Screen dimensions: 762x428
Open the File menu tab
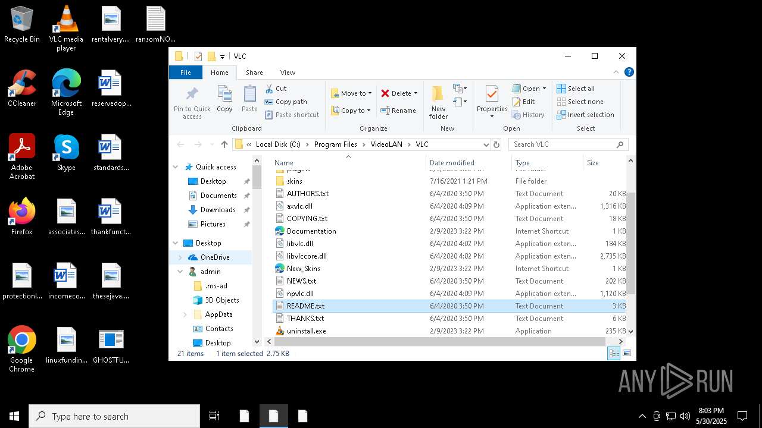tap(186, 73)
